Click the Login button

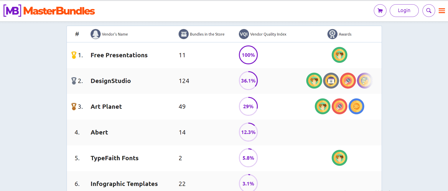[404, 11]
